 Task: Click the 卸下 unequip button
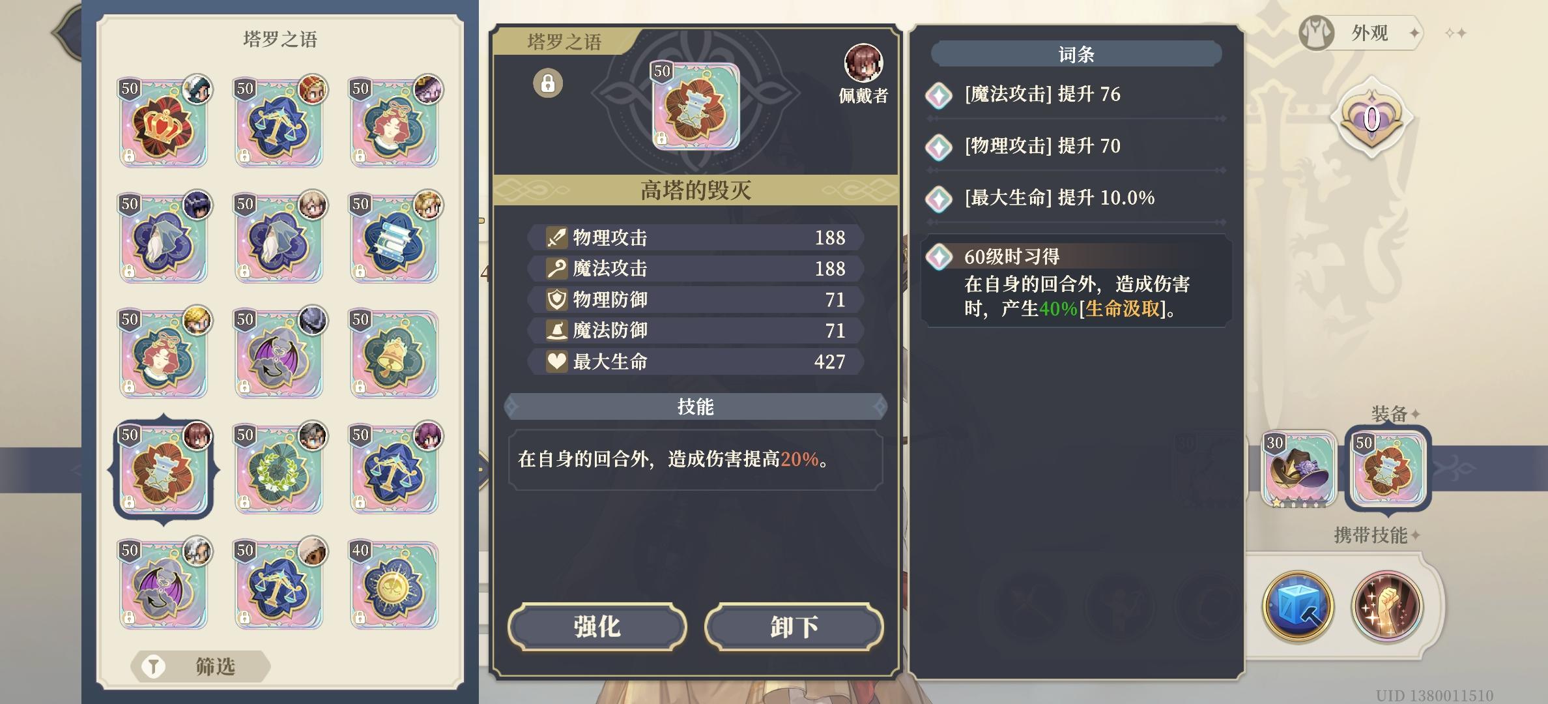(x=794, y=627)
